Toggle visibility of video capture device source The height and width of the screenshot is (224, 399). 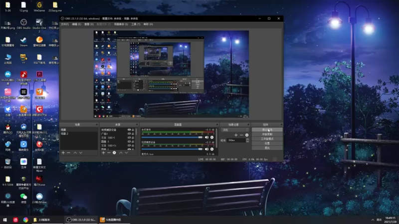click(x=129, y=130)
